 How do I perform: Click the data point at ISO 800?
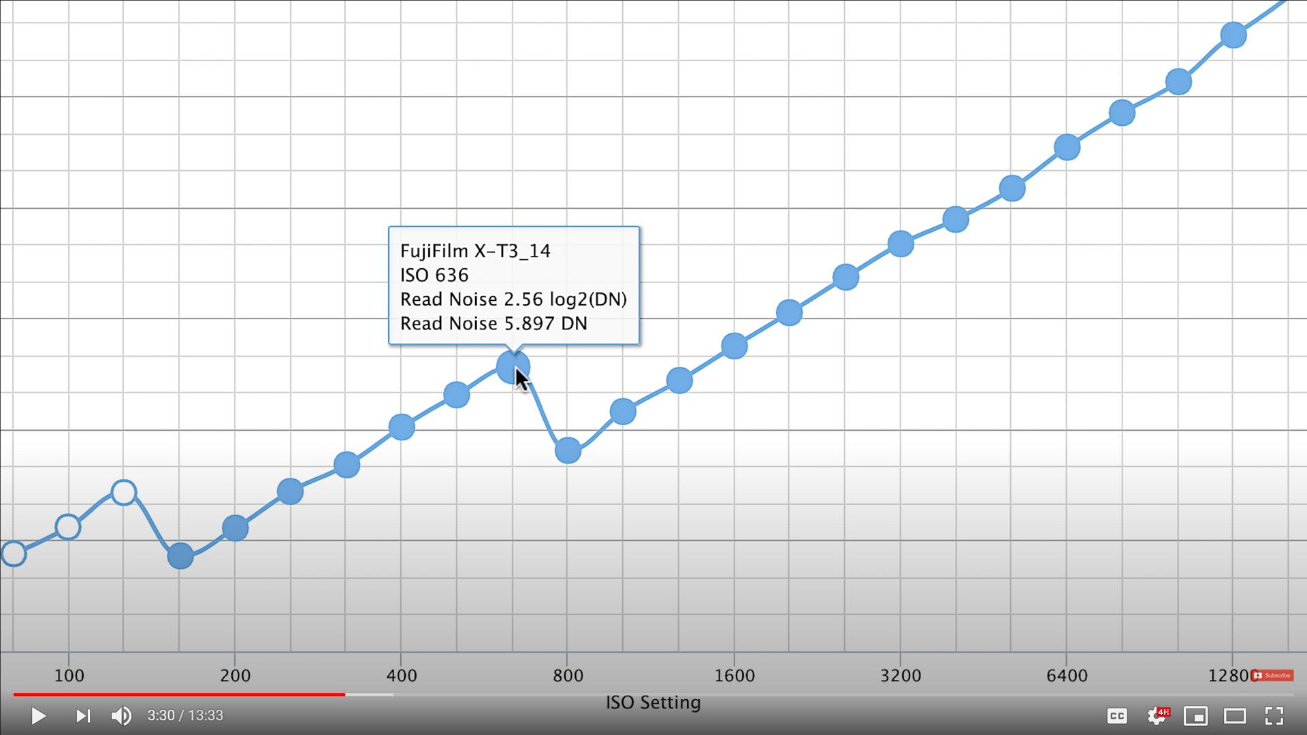point(568,450)
